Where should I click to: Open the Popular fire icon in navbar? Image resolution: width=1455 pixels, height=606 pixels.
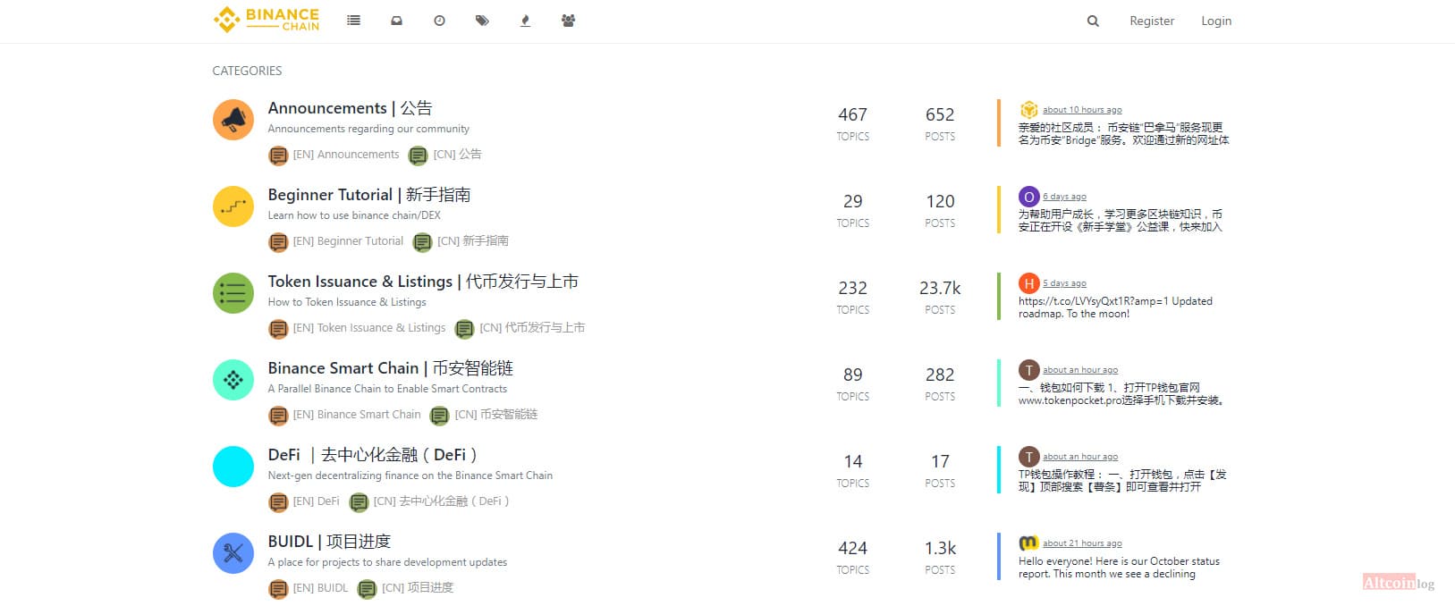pyautogui.click(x=525, y=20)
